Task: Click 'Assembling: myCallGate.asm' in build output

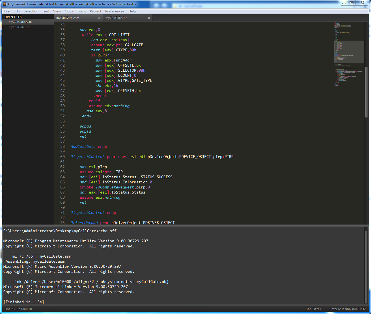Action: (35, 262)
